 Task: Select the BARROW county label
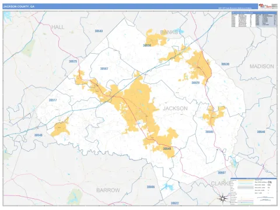(x=108, y=190)
